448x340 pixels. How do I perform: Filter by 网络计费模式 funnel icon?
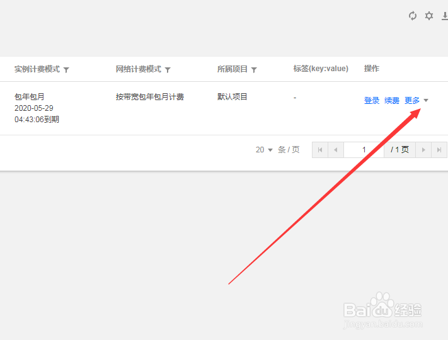168,70
